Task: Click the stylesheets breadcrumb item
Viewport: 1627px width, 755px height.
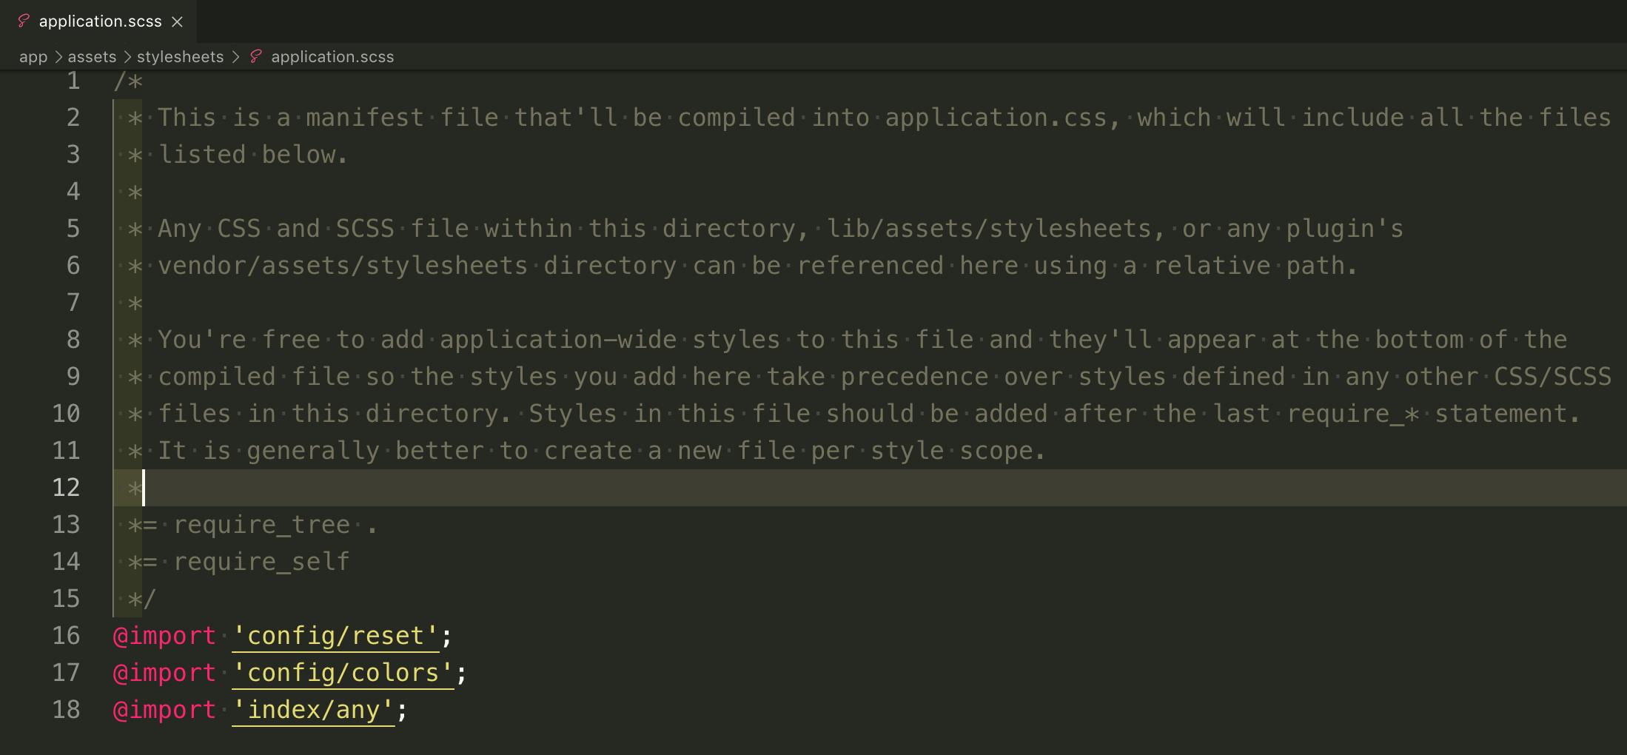Action: click(181, 56)
